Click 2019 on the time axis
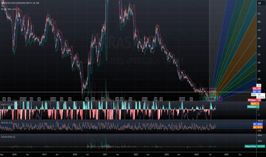The width and height of the screenshot is (266, 157). tap(44, 154)
